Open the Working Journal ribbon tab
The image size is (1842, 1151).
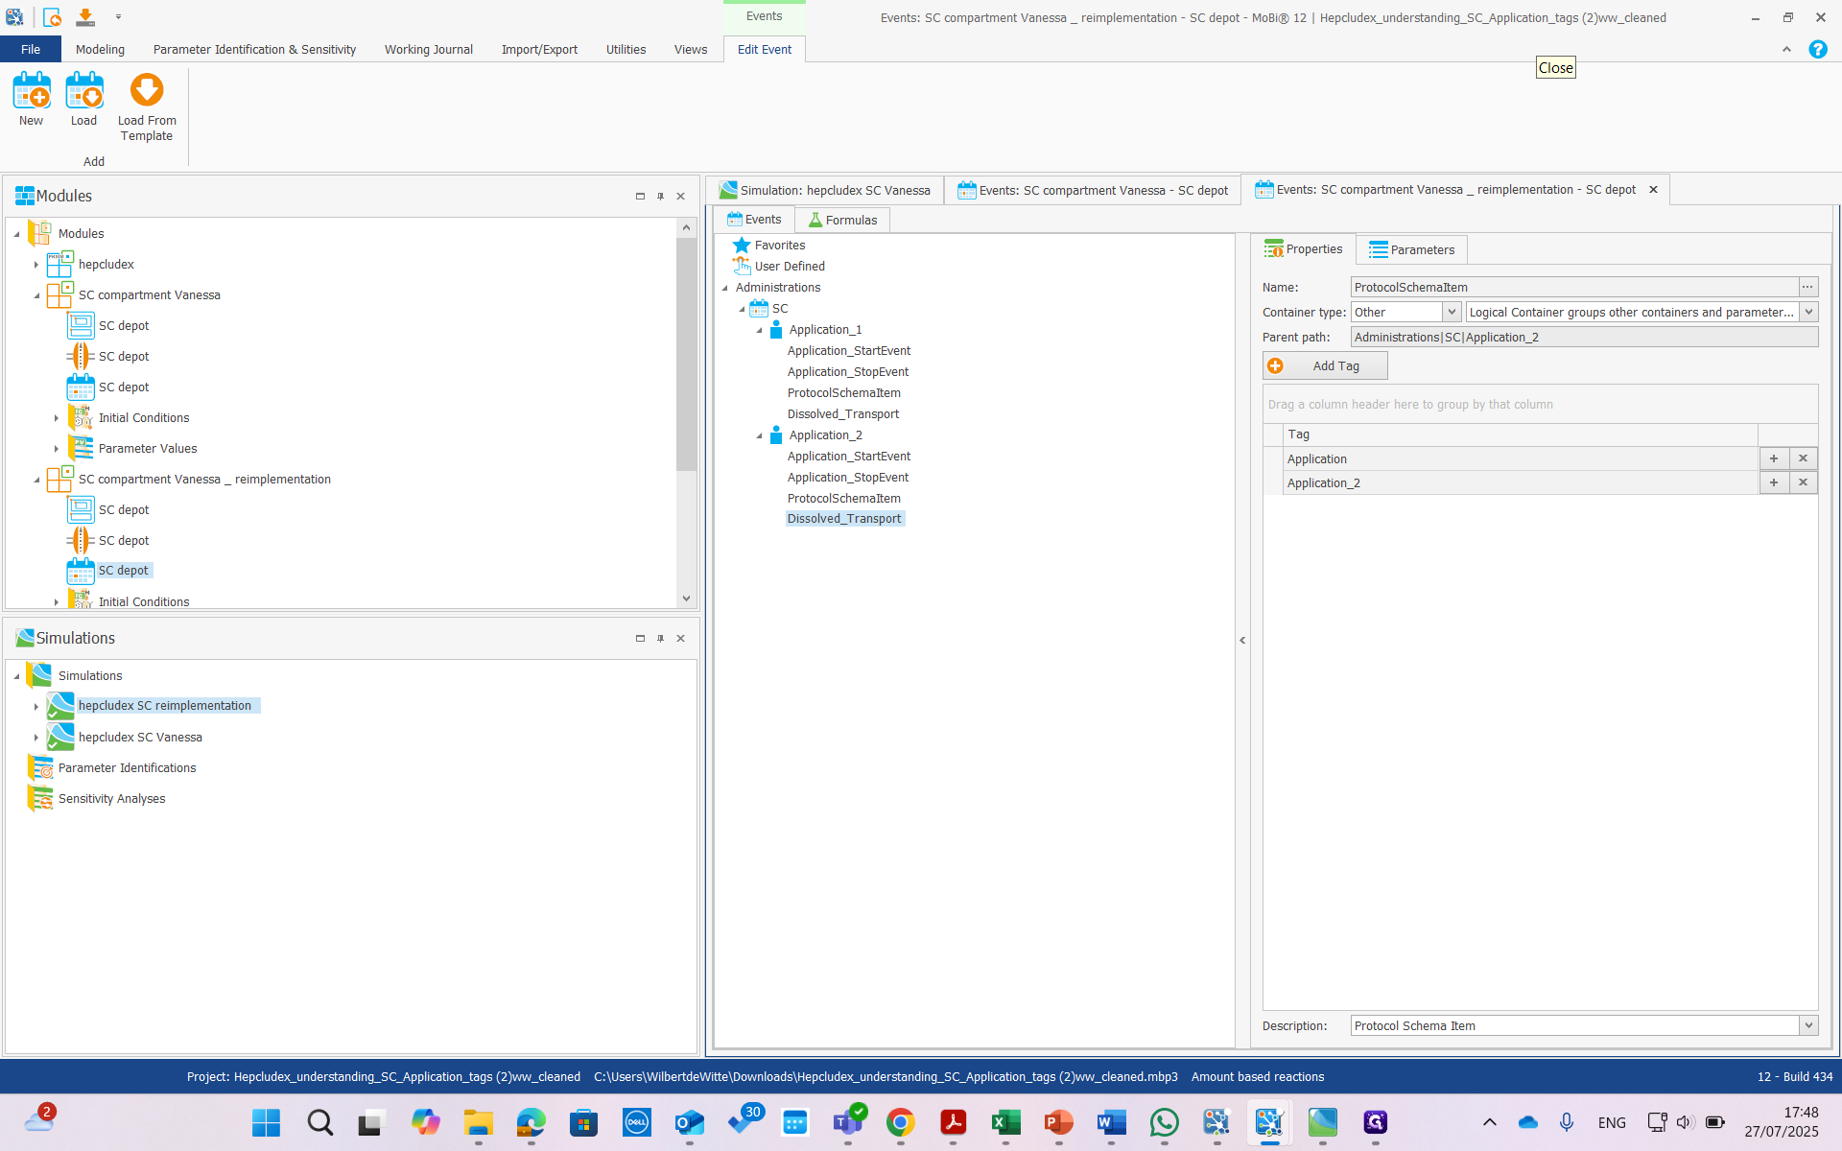[x=428, y=49]
